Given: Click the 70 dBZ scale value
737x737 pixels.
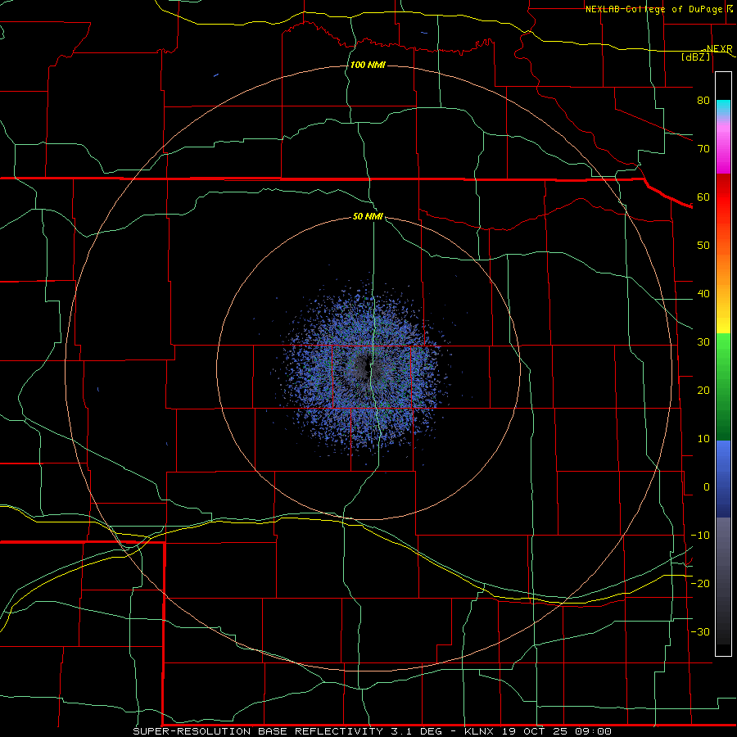Looking at the screenshot, I should click(x=703, y=148).
